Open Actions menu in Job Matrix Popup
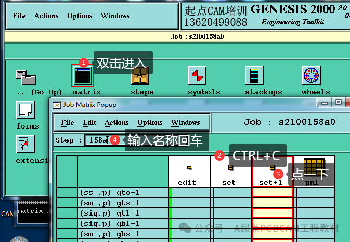Viewport: 350px width, 242px height. tap(116, 123)
